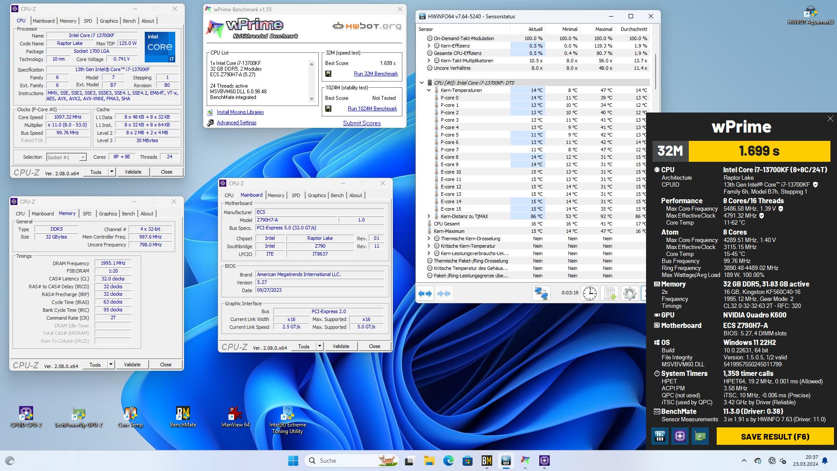Open Socket #1 selection dropdown
Viewport: 837px width, 471px height.
point(66,157)
